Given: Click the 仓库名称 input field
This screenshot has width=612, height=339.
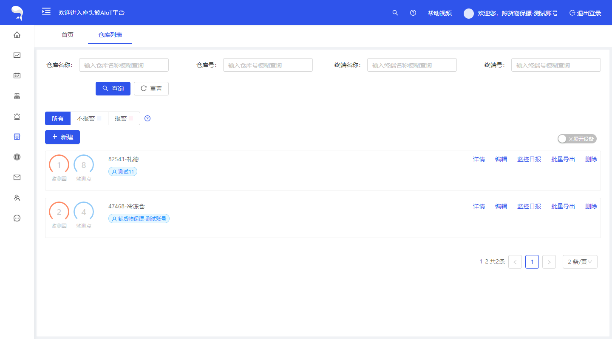Looking at the screenshot, I should (x=124, y=65).
